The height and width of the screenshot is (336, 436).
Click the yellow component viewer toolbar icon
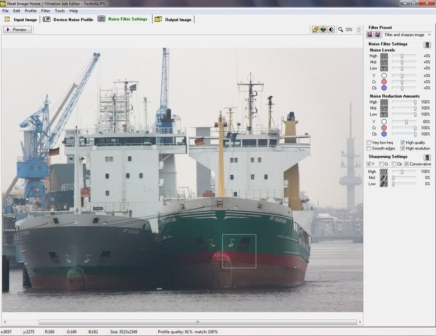pyautogui.click(x=315, y=30)
